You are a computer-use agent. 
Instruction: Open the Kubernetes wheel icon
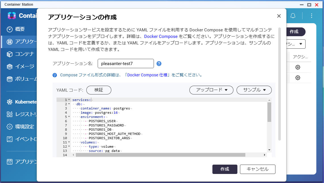[x=9, y=102]
